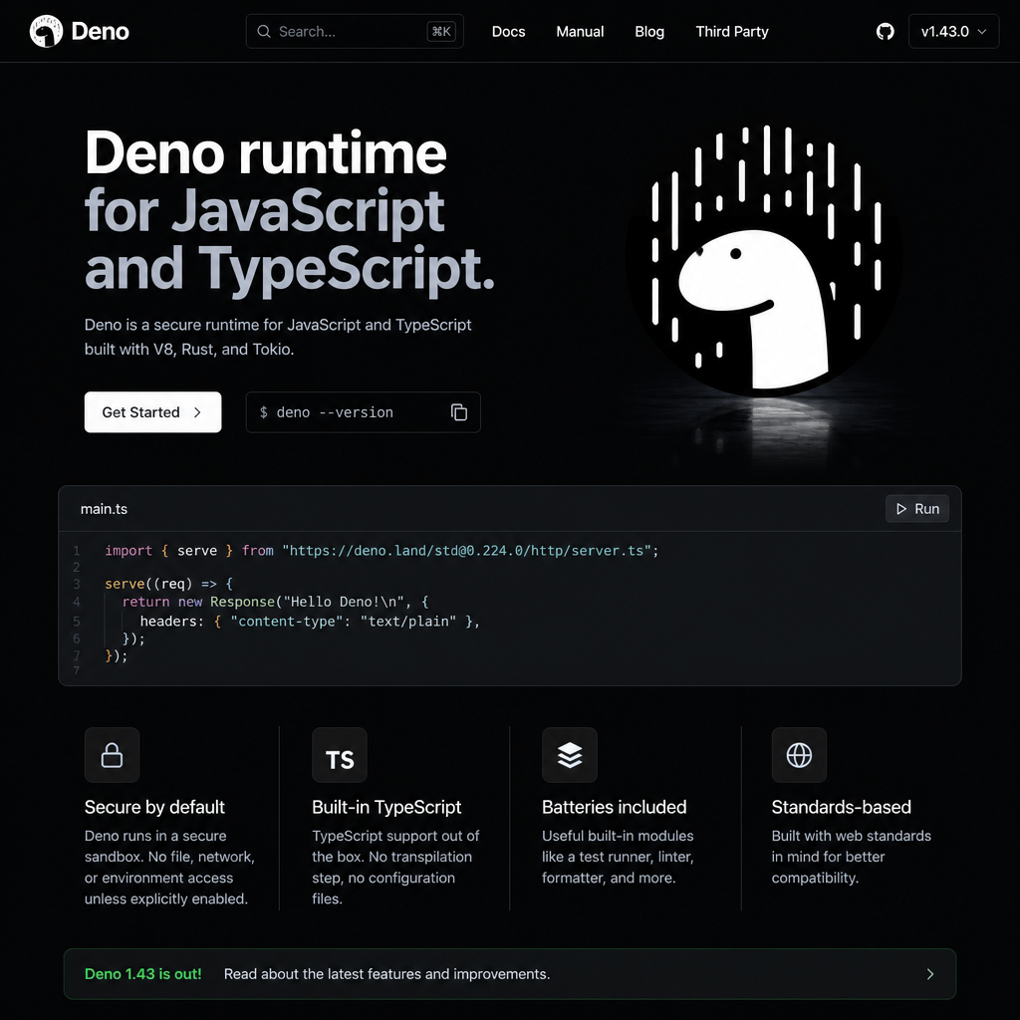The height and width of the screenshot is (1020, 1020).
Task: Click the std server.ts import URL string
Action: (x=466, y=550)
